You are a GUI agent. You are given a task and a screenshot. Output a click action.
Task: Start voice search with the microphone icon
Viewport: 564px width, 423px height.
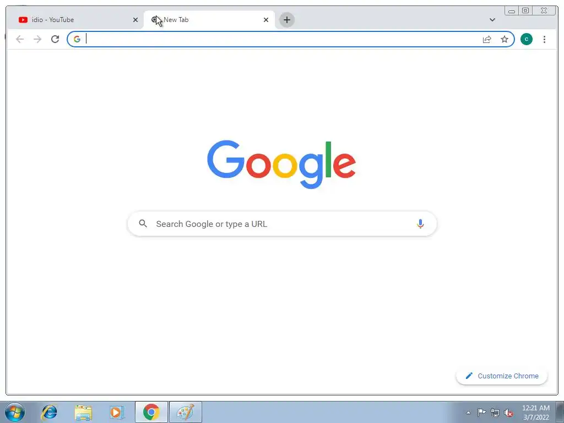(x=420, y=224)
